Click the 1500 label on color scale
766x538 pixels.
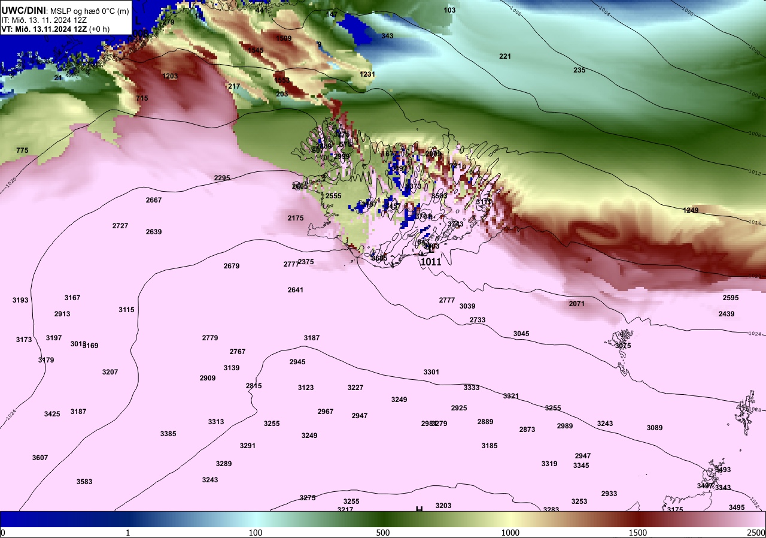pos(638,533)
